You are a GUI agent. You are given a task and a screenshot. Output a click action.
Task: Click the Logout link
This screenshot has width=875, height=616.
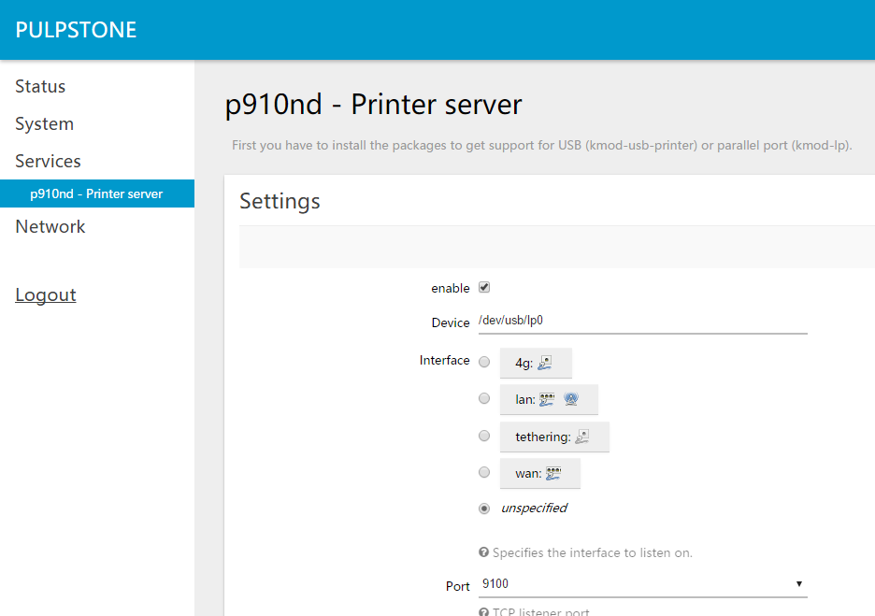click(45, 294)
